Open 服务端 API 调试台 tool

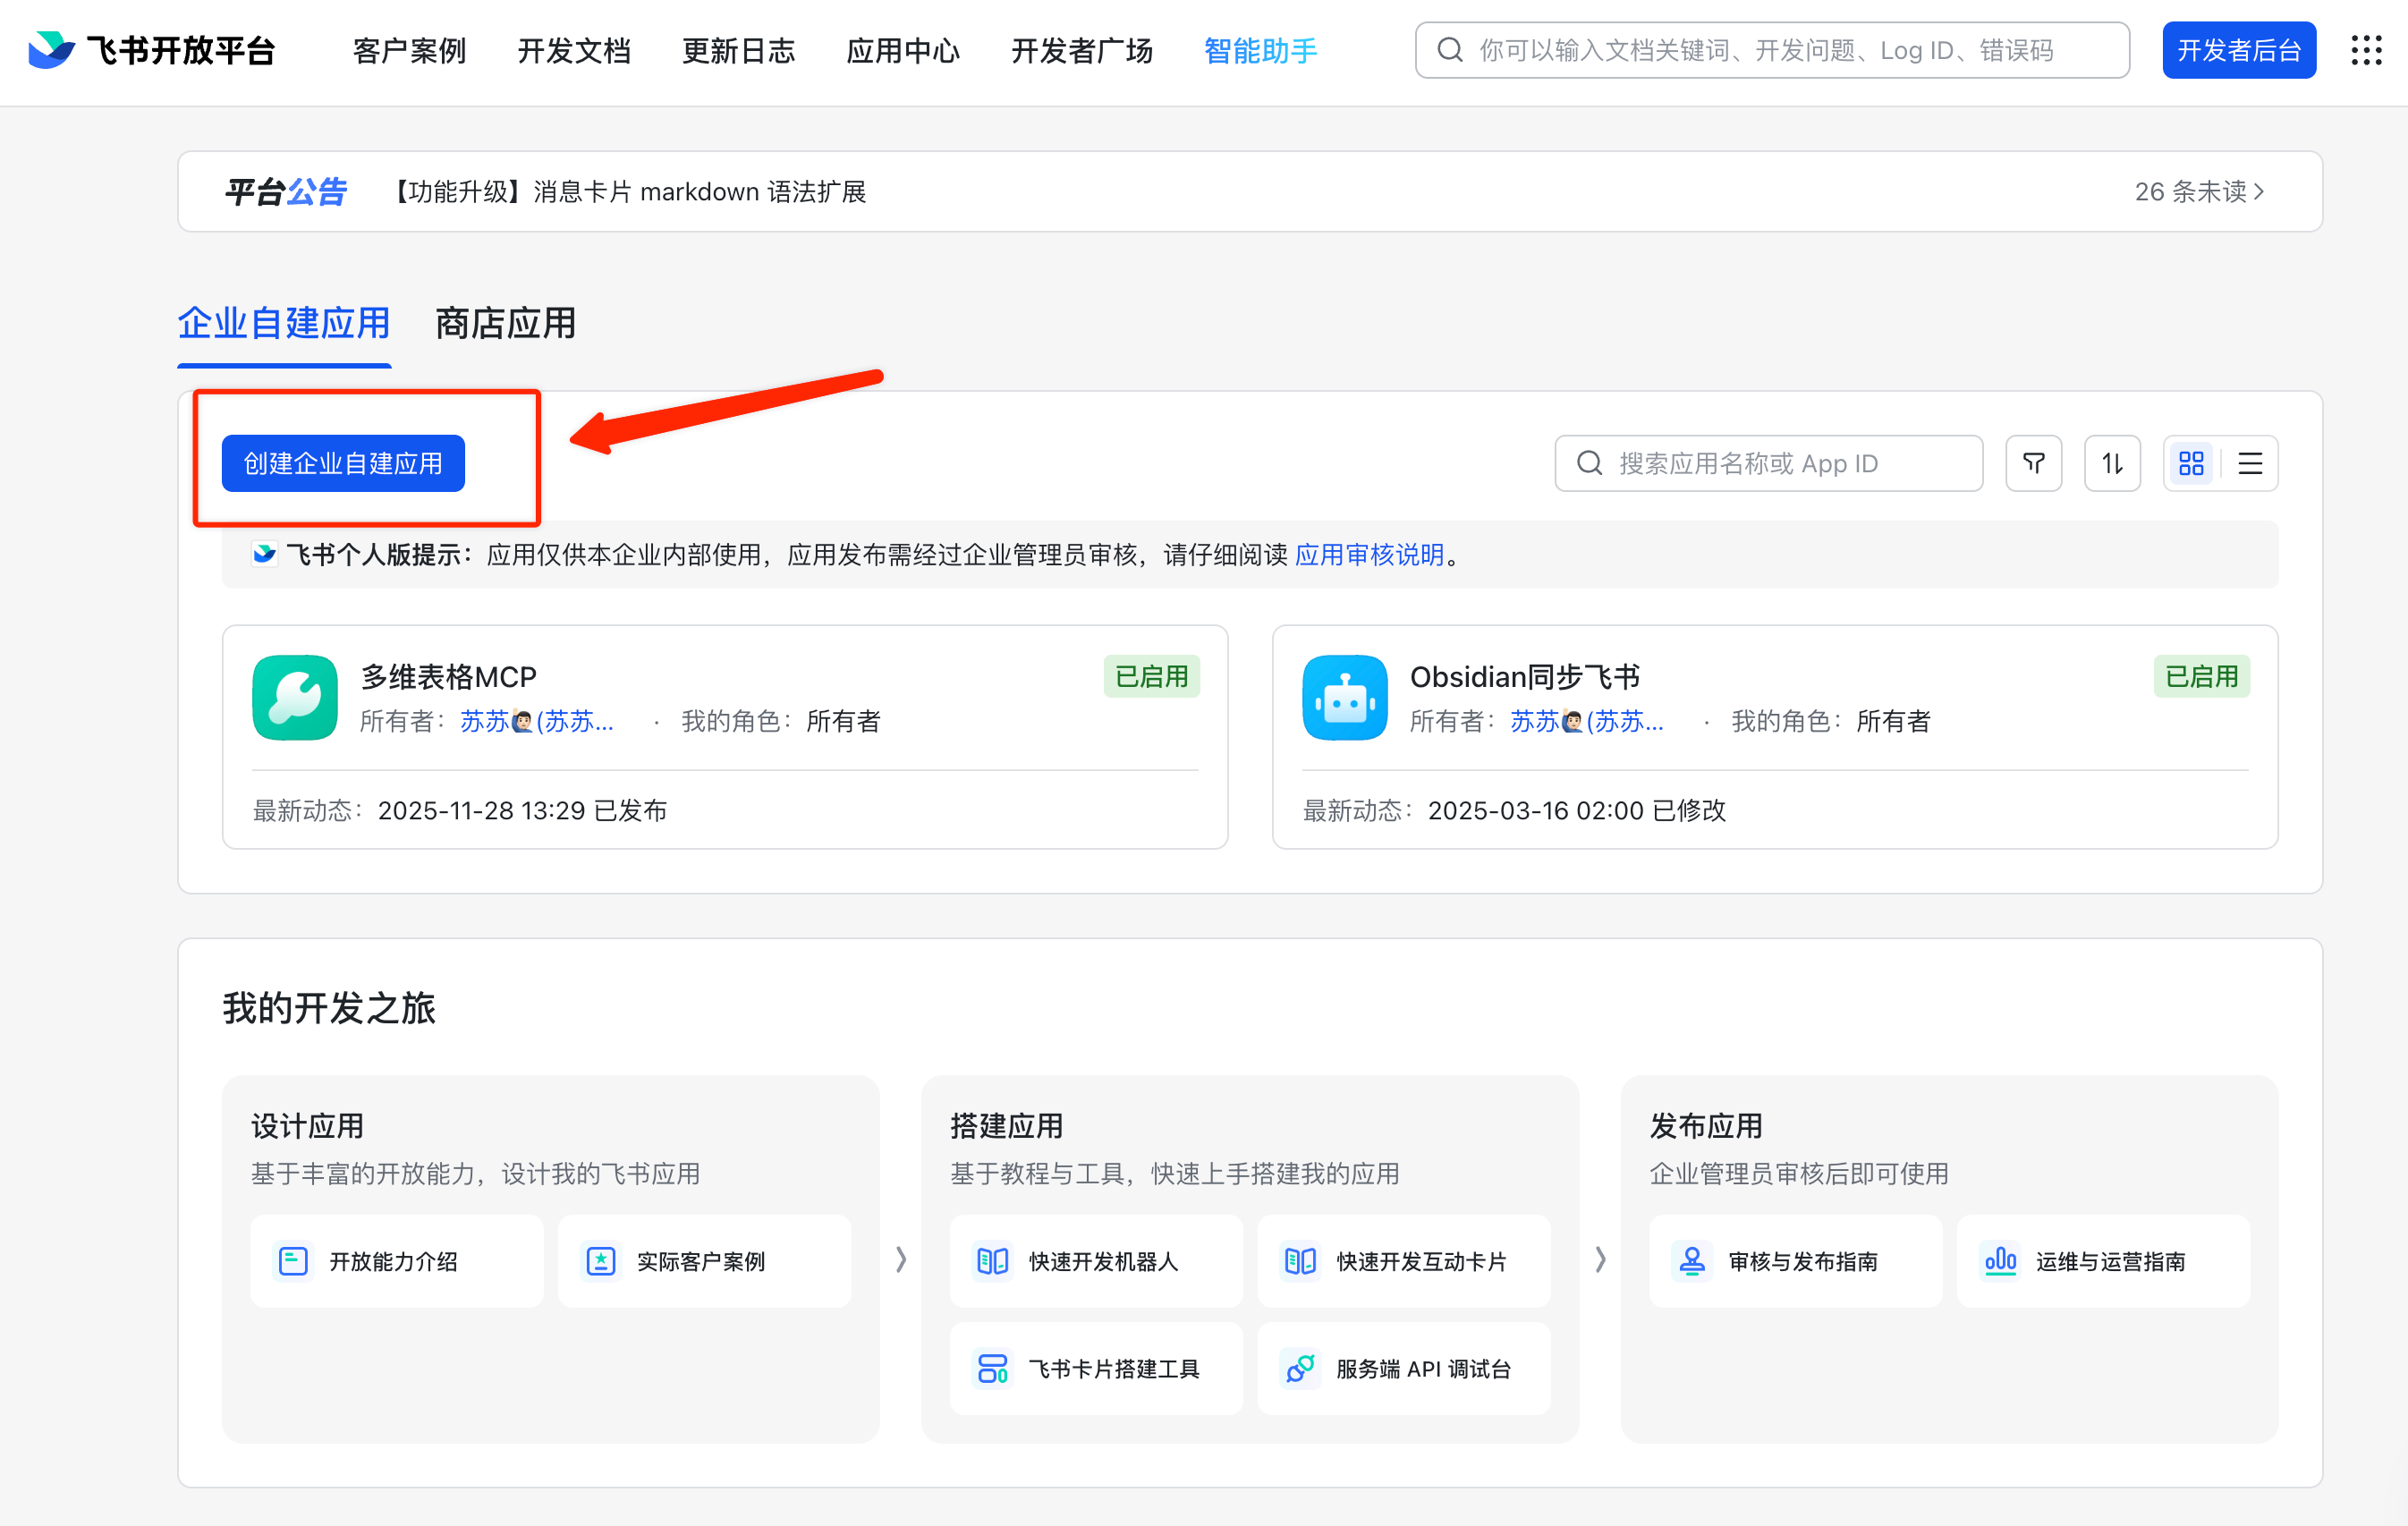click(1403, 1368)
